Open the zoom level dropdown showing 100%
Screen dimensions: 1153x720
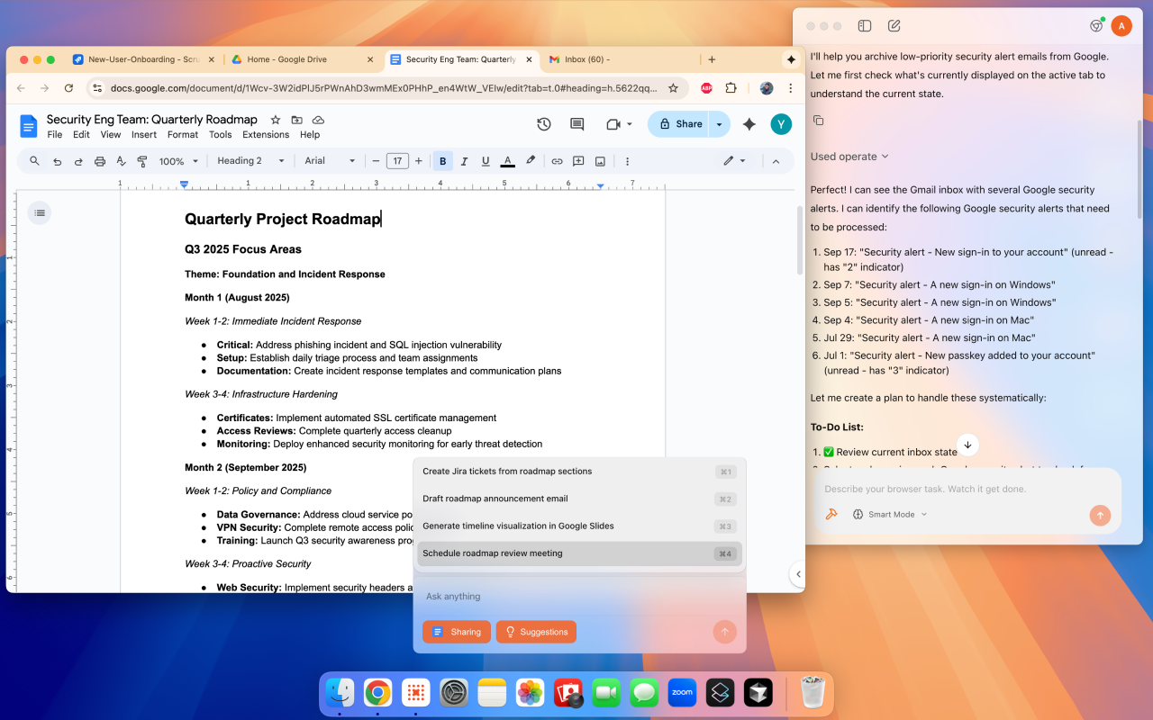pos(178,161)
